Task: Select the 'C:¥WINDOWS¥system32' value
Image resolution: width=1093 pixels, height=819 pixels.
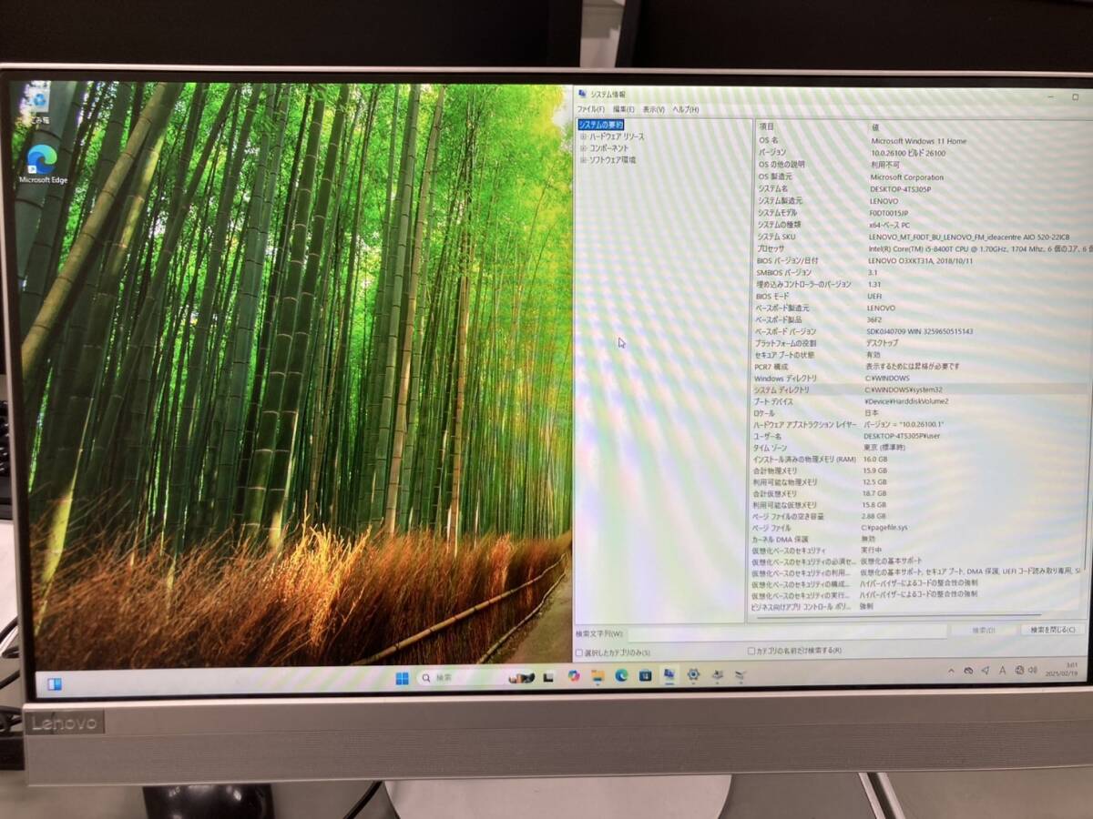Action: [904, 389]
